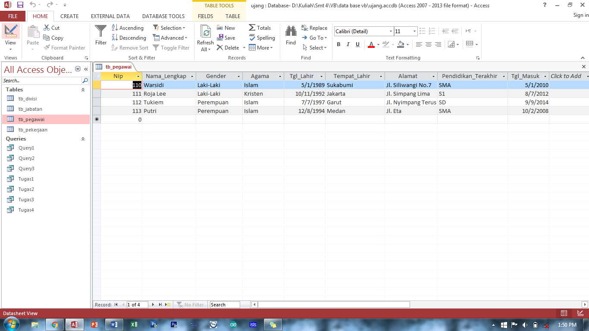Screen dimensions: 589x331
Task: Click the View button in the ribbon
Action: [x=10, y=38]
